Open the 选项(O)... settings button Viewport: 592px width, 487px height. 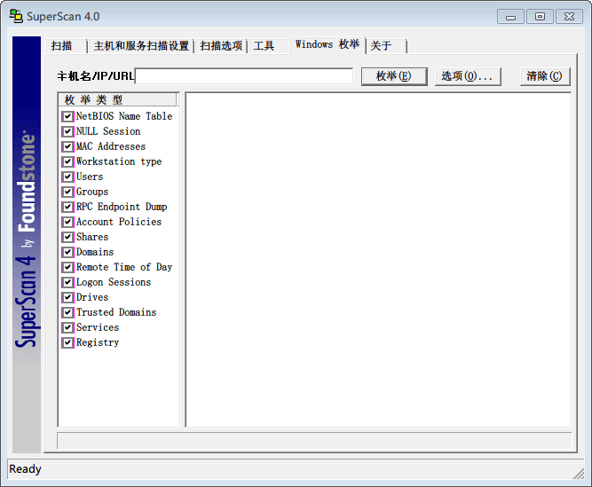(x=468, y=76)
